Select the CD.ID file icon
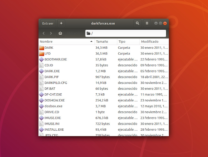Viewport: 208px width, 157px height. (42, 65)
